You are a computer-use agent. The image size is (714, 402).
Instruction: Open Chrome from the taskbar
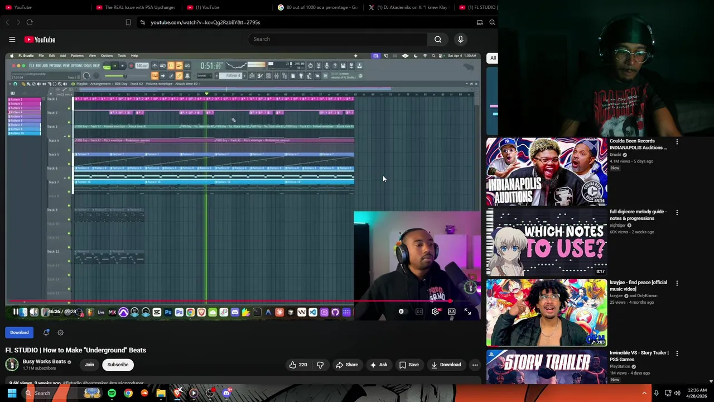[128, 393]
